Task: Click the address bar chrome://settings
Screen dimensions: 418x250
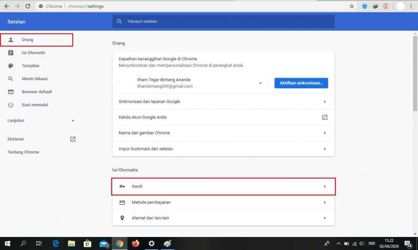Action: [x=192, y=6]
